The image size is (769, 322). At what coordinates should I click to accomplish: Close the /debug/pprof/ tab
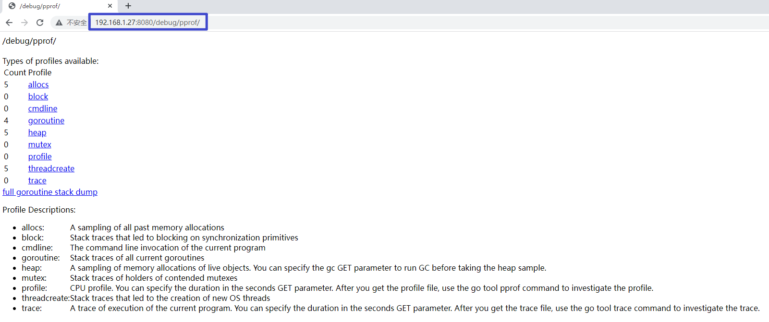[110, 6]
